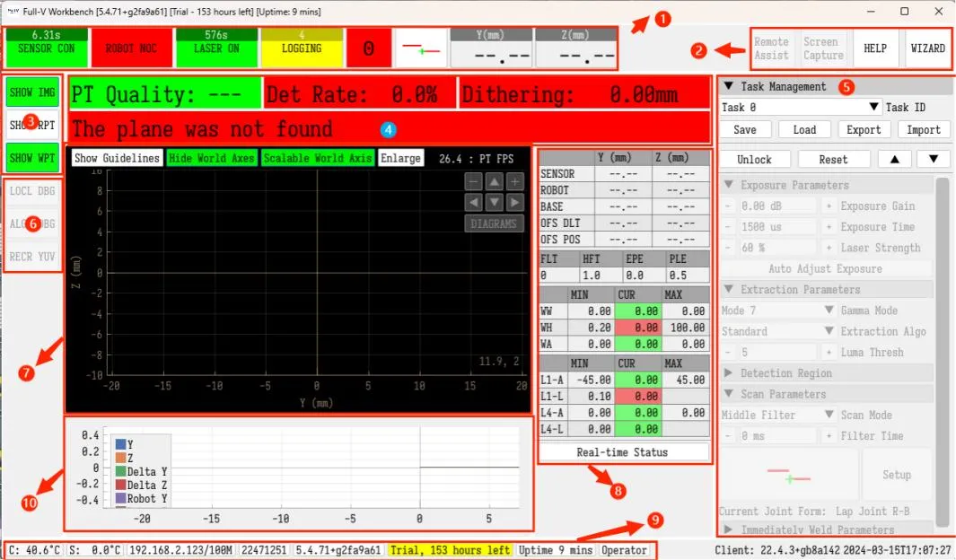Screen dimensions: 956x560
Task: Click the Export task button
Action: tap(864, 129)
